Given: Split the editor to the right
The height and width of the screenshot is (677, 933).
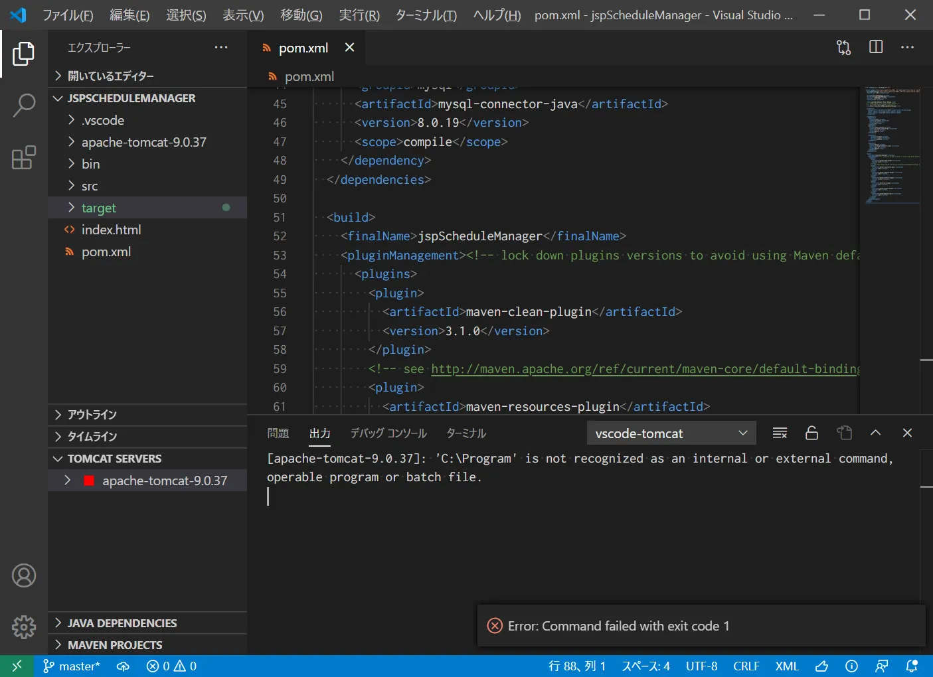Looking at the screenshot, I should point(876,47).
